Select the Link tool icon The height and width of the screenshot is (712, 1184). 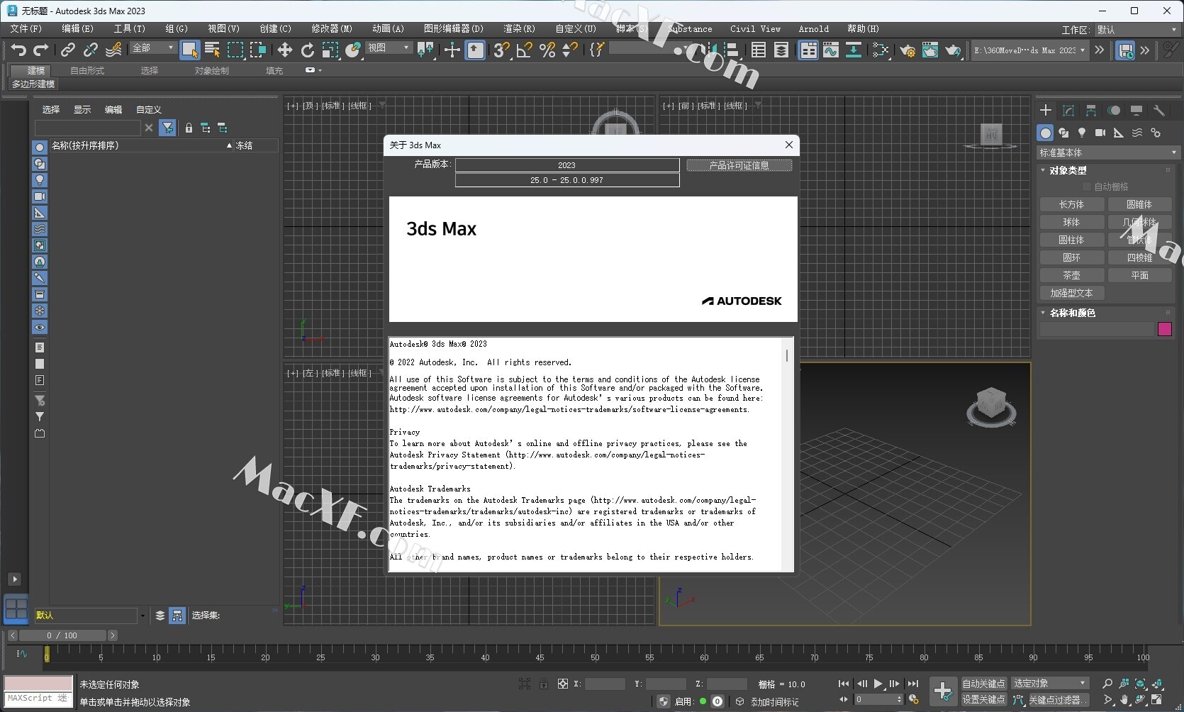[x=68, y=50]
